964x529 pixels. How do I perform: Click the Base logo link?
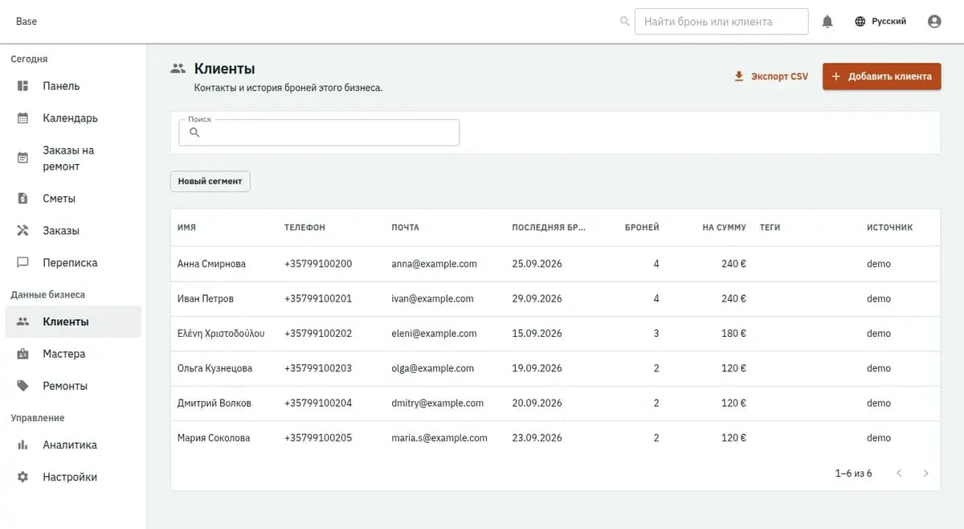pos(27,22)
